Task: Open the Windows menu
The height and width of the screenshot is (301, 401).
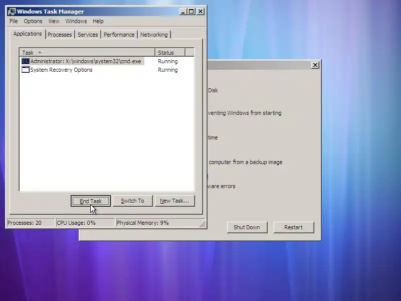Action: coord(76,21)
